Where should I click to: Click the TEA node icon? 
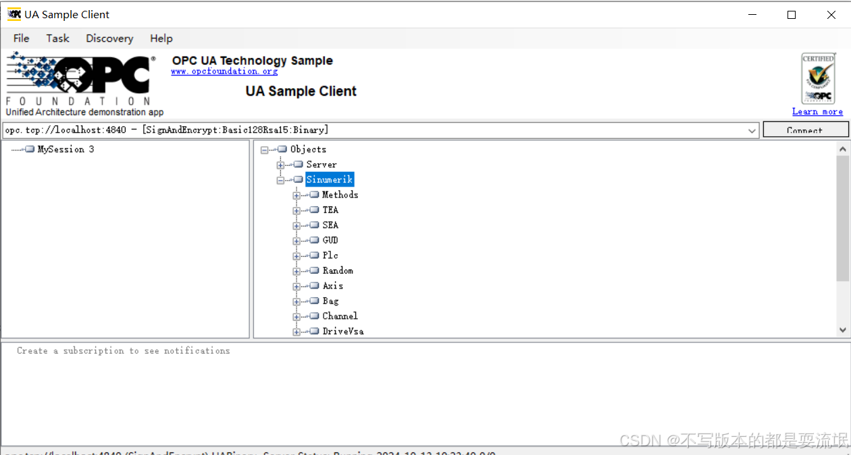(314, 210)
